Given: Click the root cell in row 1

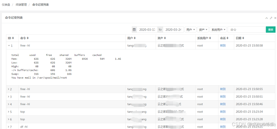Looking at the screenshot, I should (200, 45).
